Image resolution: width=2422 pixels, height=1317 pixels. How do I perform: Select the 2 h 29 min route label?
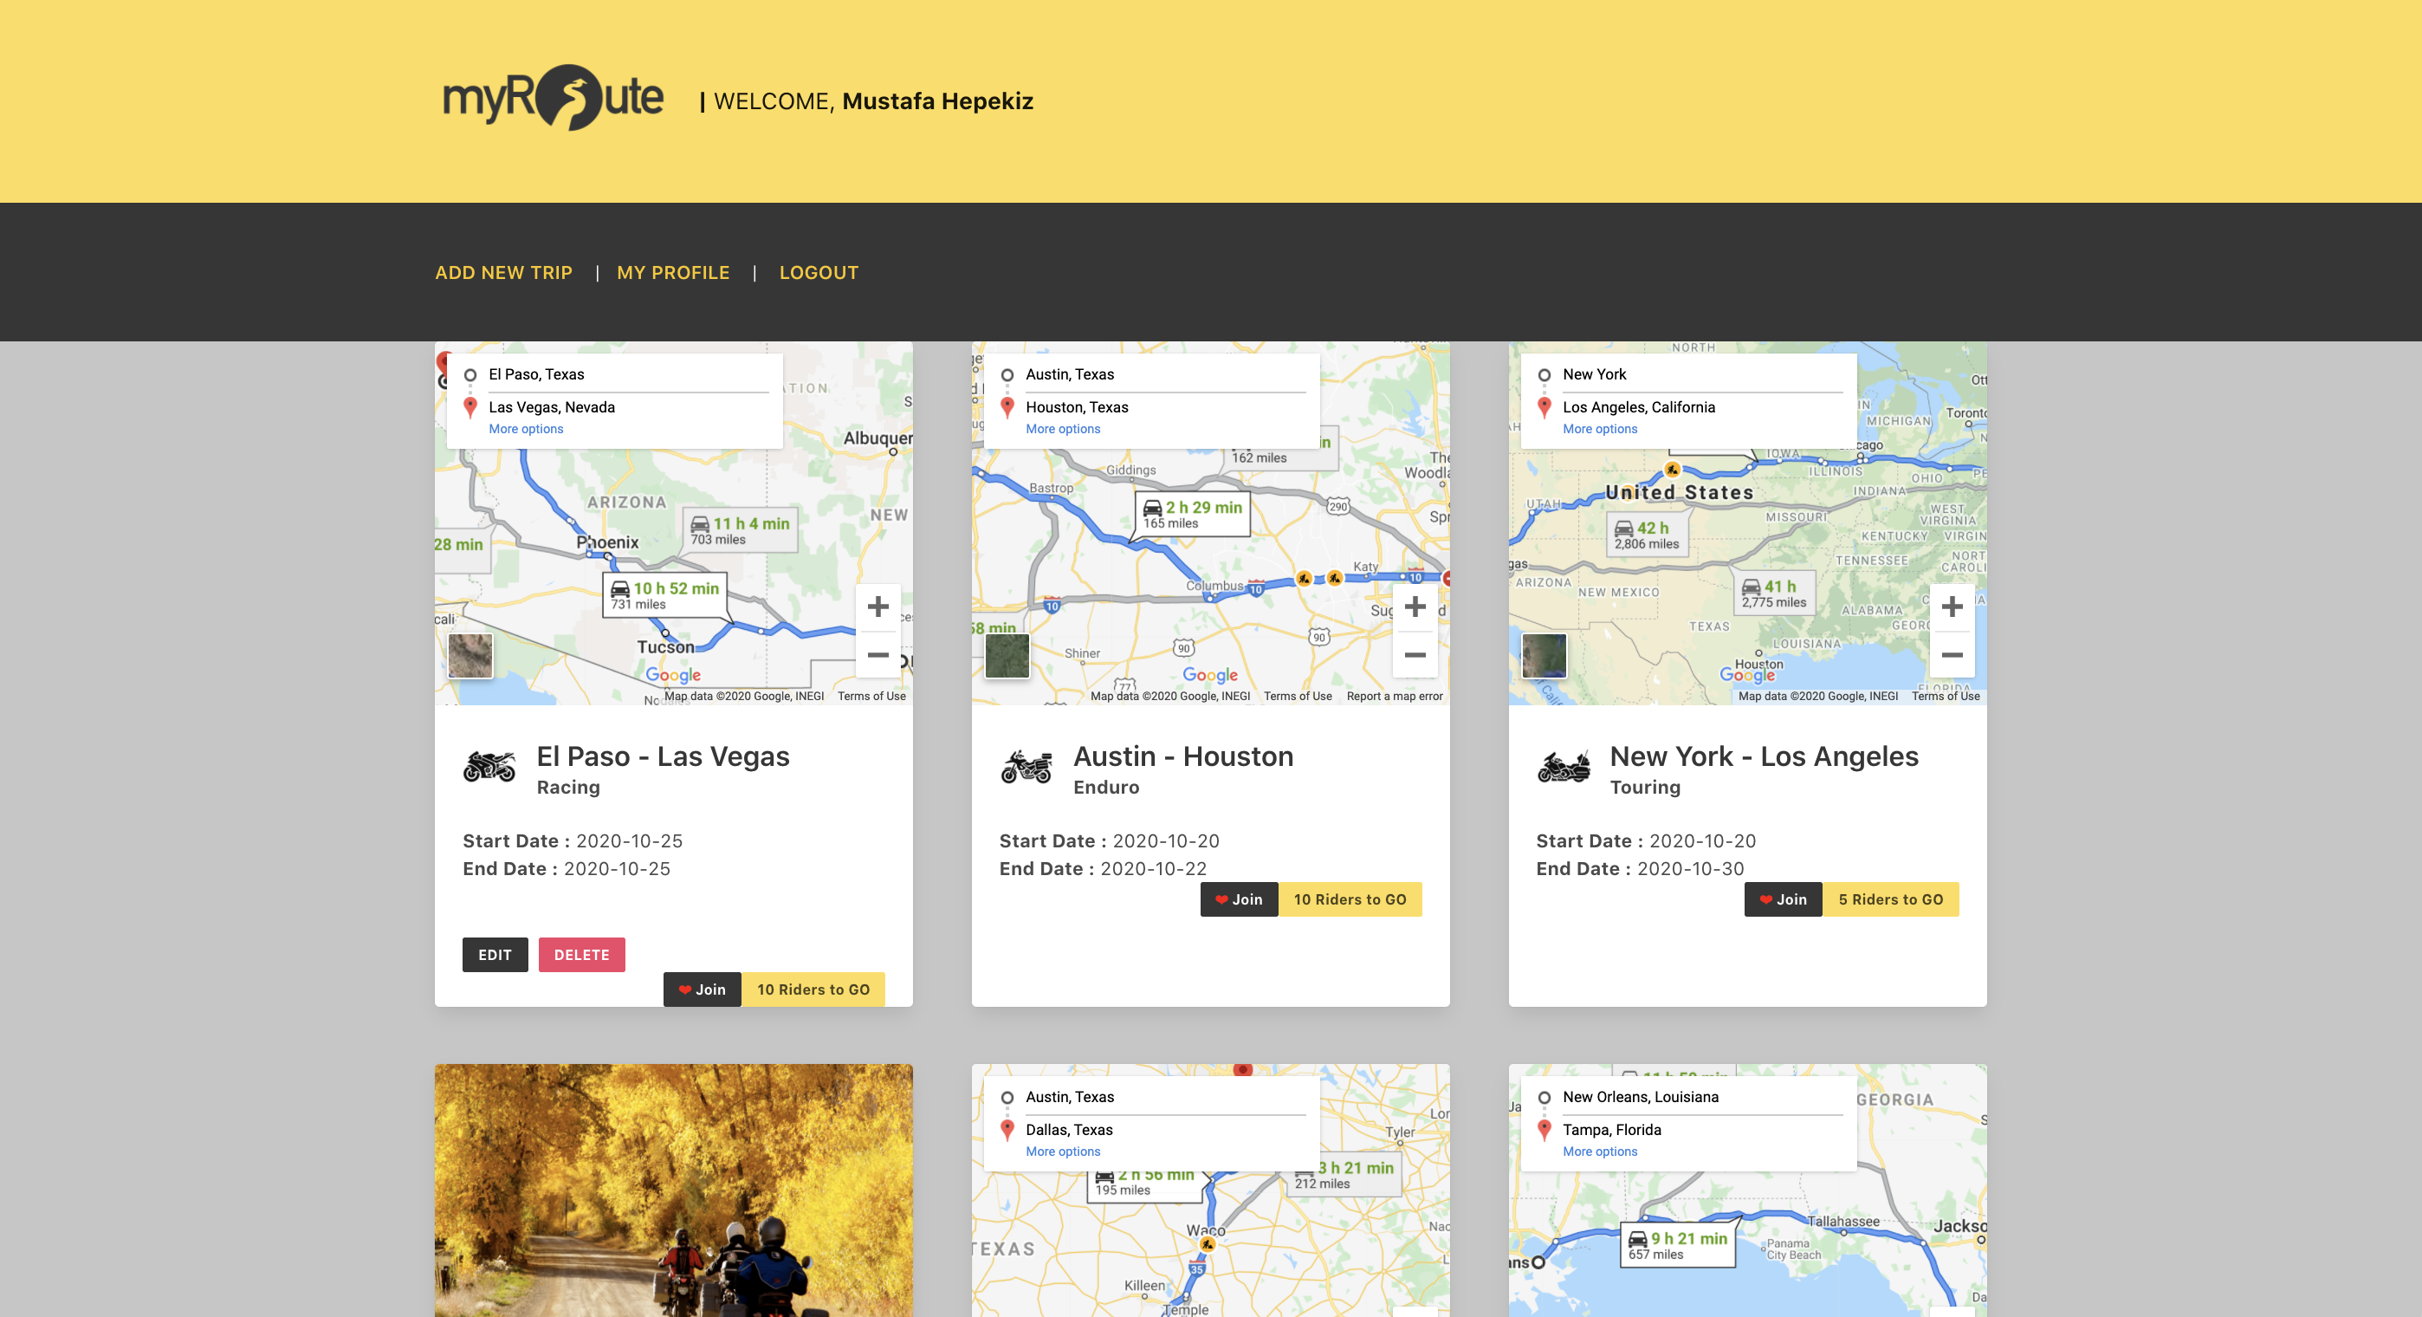pyautogui.click(x=1192, y=514)
